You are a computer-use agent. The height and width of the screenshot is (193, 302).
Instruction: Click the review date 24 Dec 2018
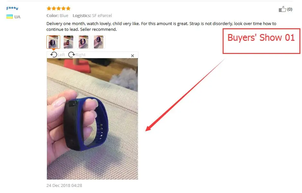pyautogui.click(x=64, y=185)
